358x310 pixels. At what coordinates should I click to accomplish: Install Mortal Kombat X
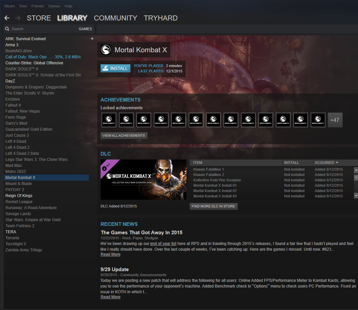(x=115, y=68)
